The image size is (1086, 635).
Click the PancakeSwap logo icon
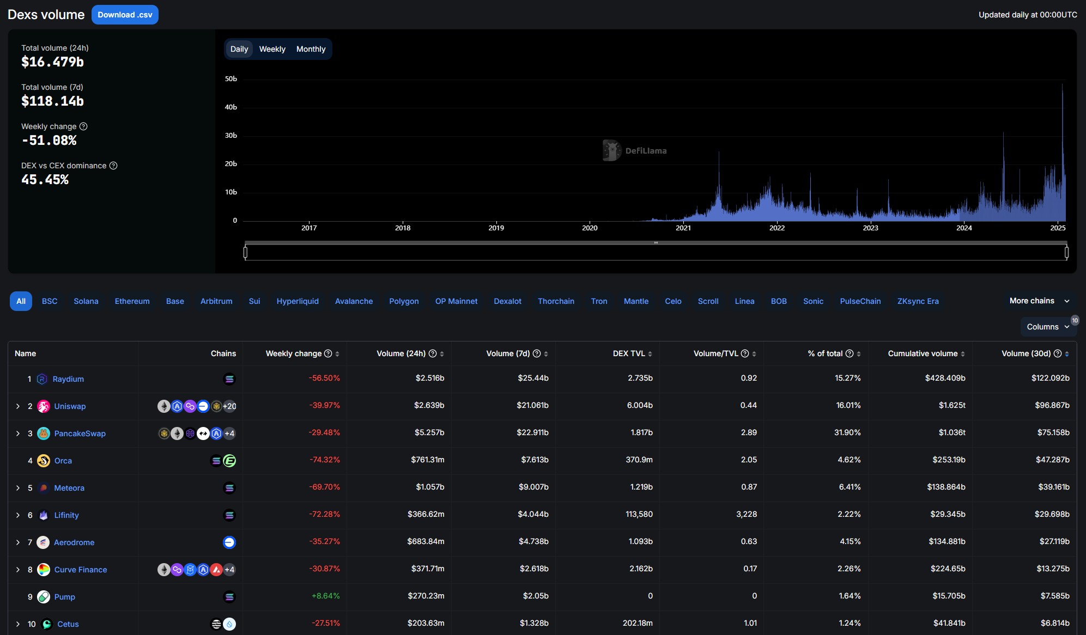(x=44, y=433)
